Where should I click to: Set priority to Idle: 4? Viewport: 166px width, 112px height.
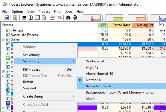pos(121,99)
